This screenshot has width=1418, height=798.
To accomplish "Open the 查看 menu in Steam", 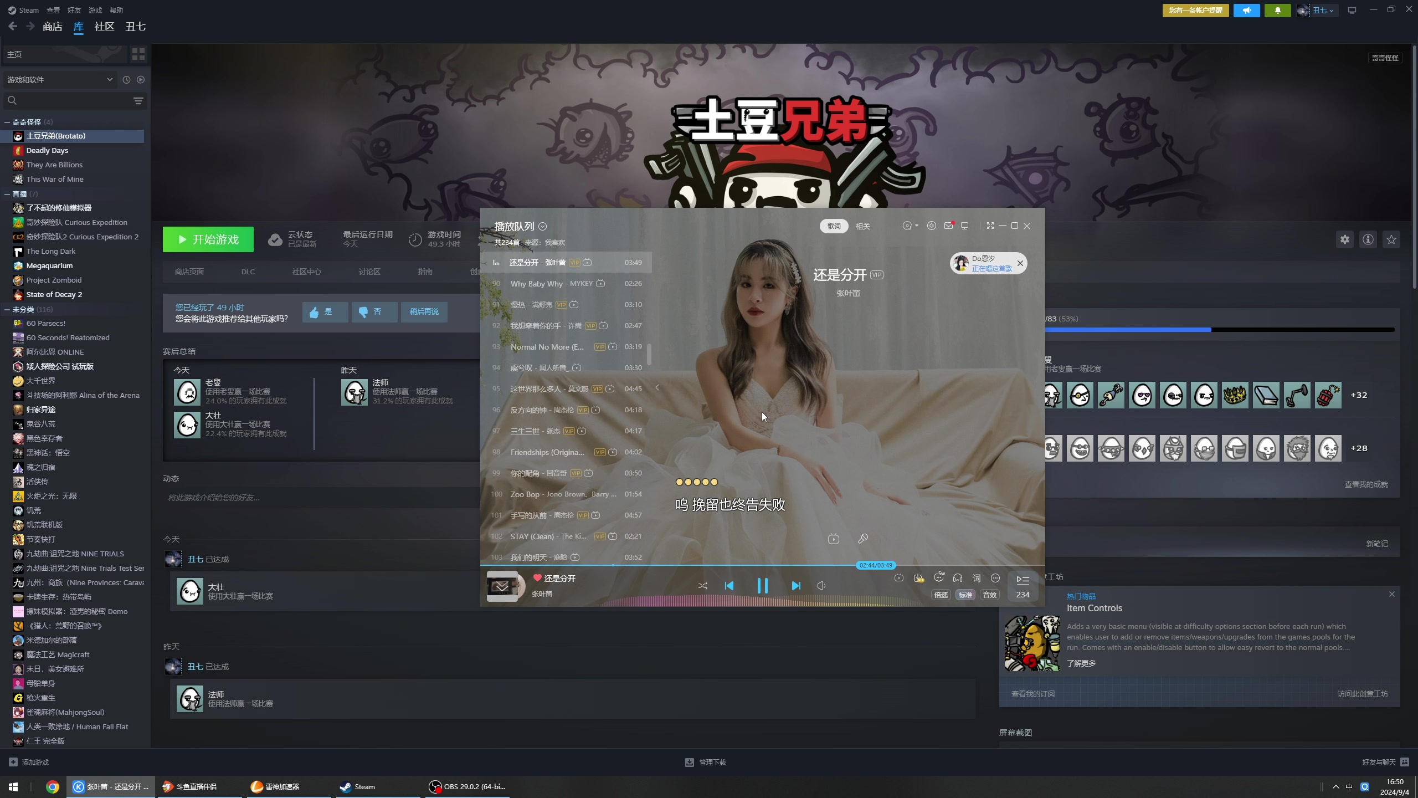I will [x=53, y=10].
